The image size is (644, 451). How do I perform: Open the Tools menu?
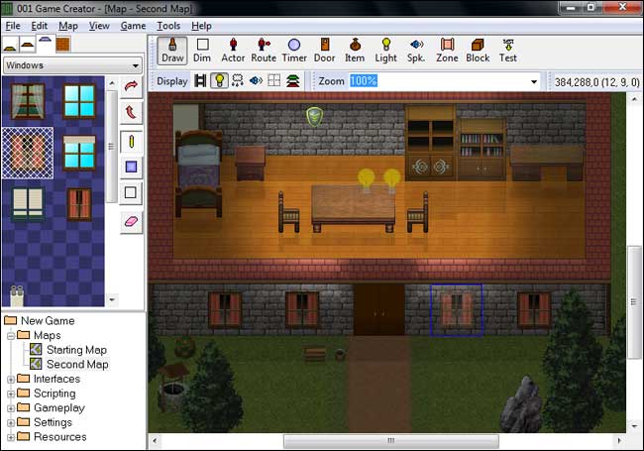point(168,25)
